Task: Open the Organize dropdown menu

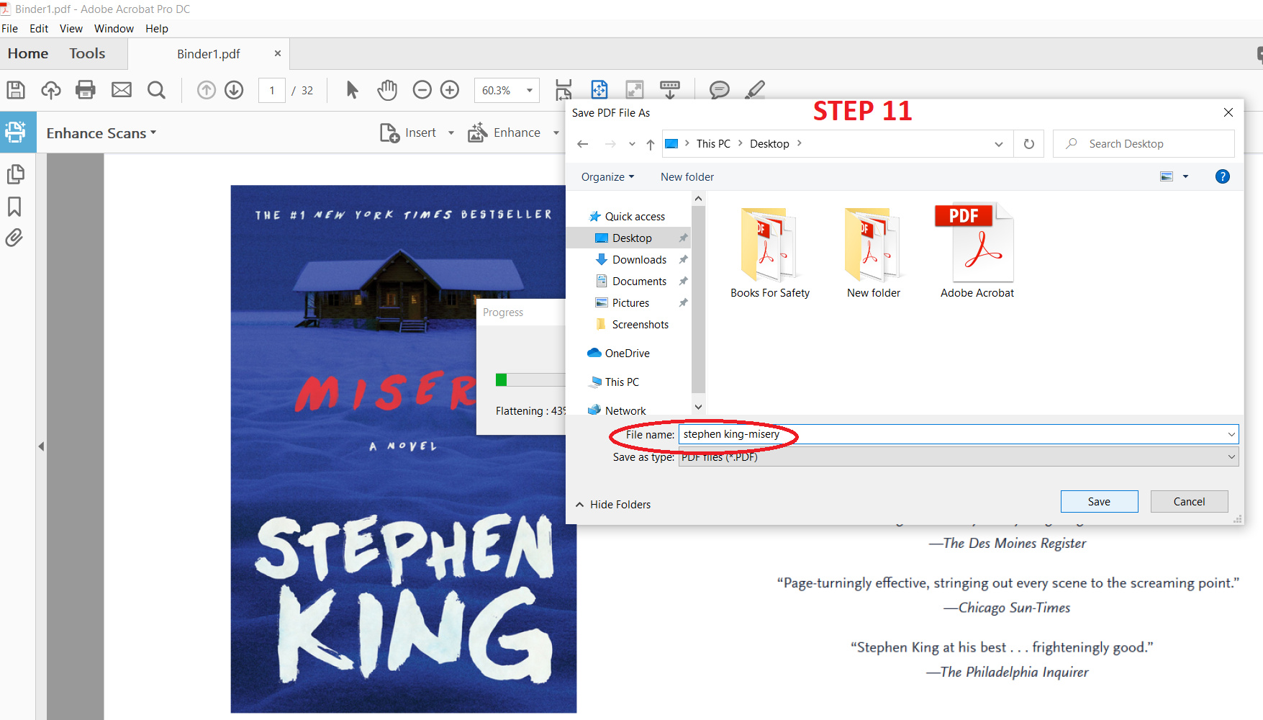Action: pos(607,177)
